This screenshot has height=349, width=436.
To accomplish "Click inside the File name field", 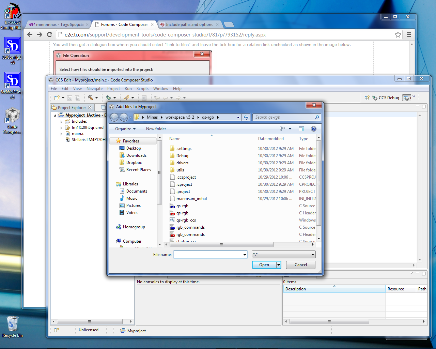I will click(x=208, y=255).
